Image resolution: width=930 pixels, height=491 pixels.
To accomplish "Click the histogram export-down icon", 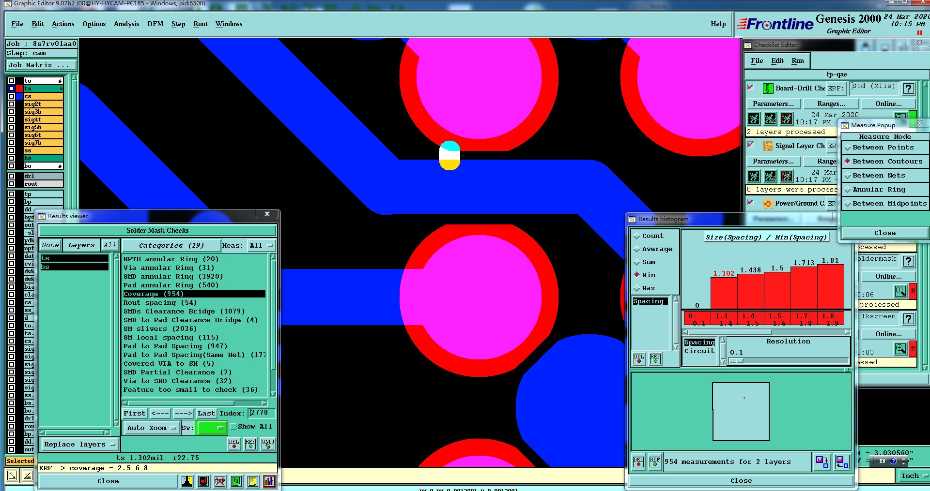I will point(822,461).
